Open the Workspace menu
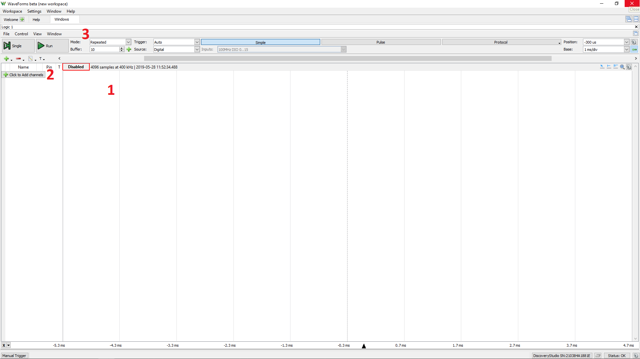The width and height of the screenshot is (640, 359). point(12,11)
